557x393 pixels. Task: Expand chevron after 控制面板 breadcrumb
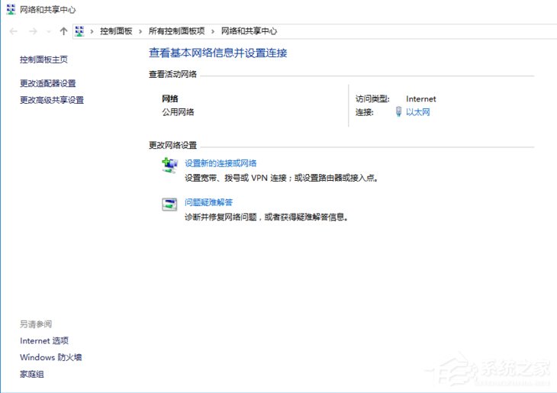140,31
